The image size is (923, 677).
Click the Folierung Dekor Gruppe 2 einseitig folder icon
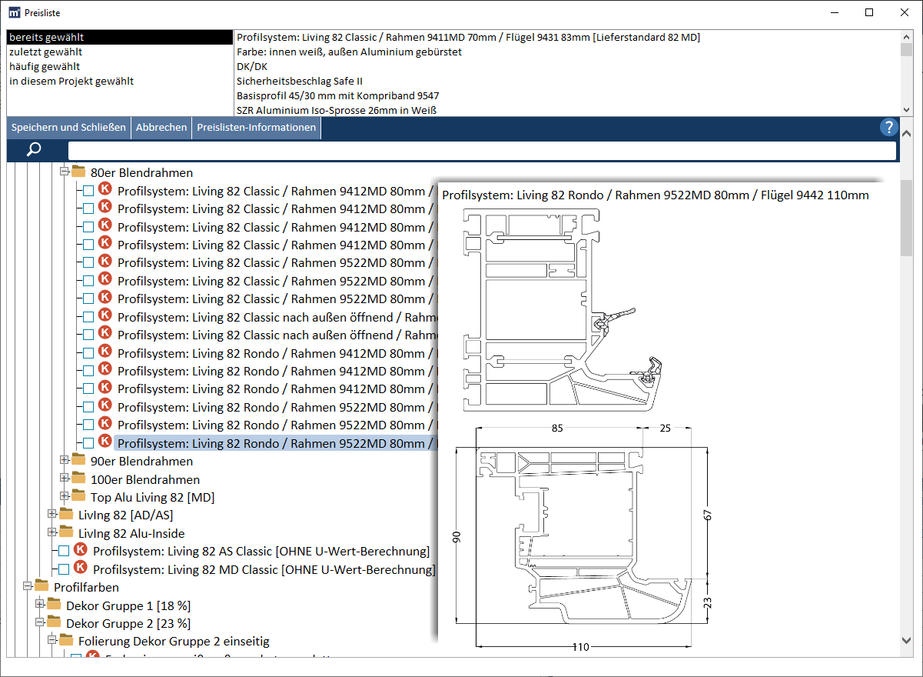(67, 641)
